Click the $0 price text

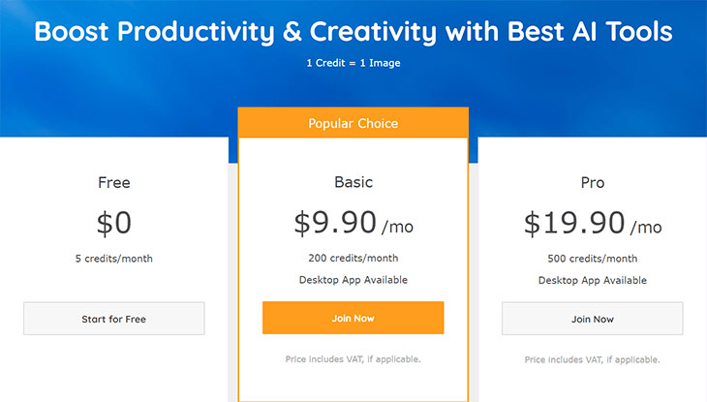[x=114, y=223]
